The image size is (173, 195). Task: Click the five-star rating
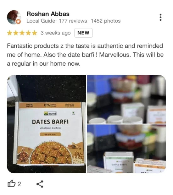click(x=22, y=33)
